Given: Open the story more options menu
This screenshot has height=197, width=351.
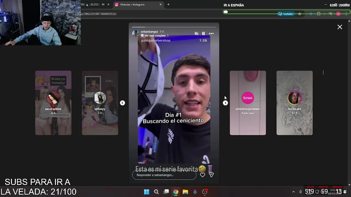Looking at the screenshot, I should 211,33.
